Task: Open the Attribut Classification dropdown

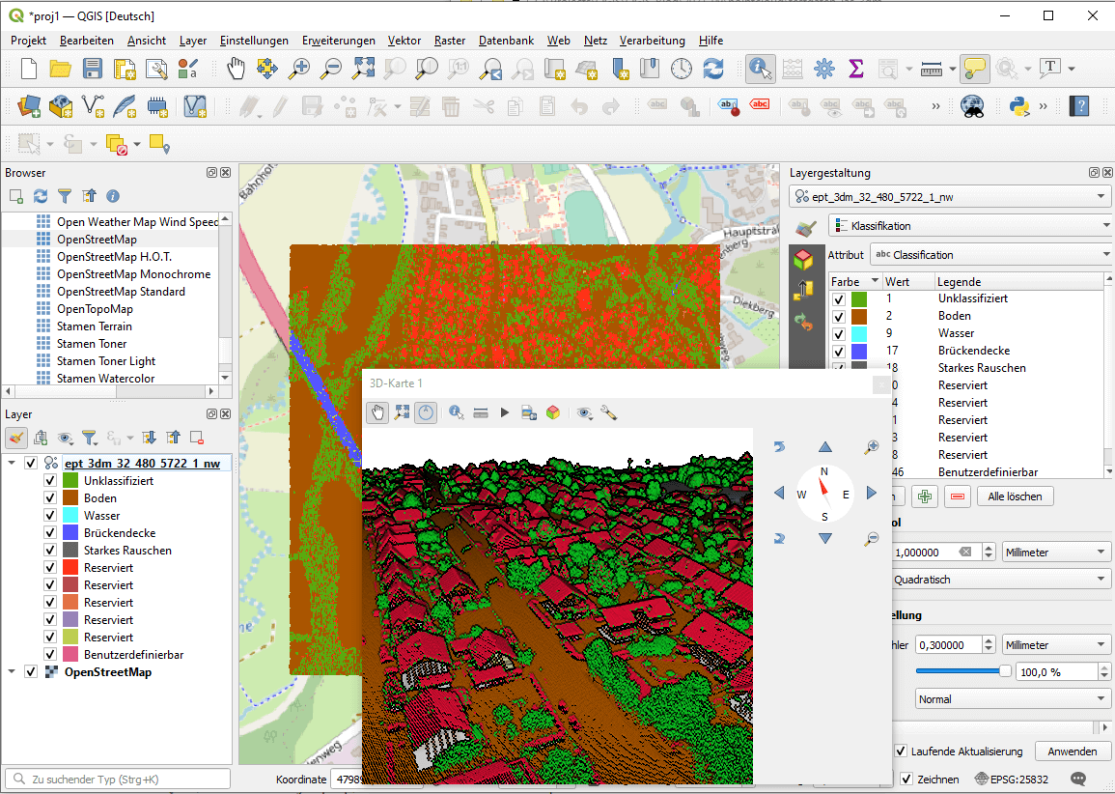Action: pyautogui.click(x=990, y=255)
